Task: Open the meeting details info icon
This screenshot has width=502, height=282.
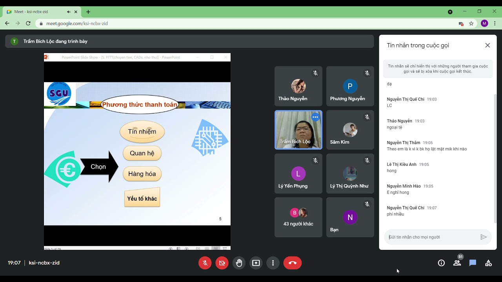Action: (x=441, y=263)
